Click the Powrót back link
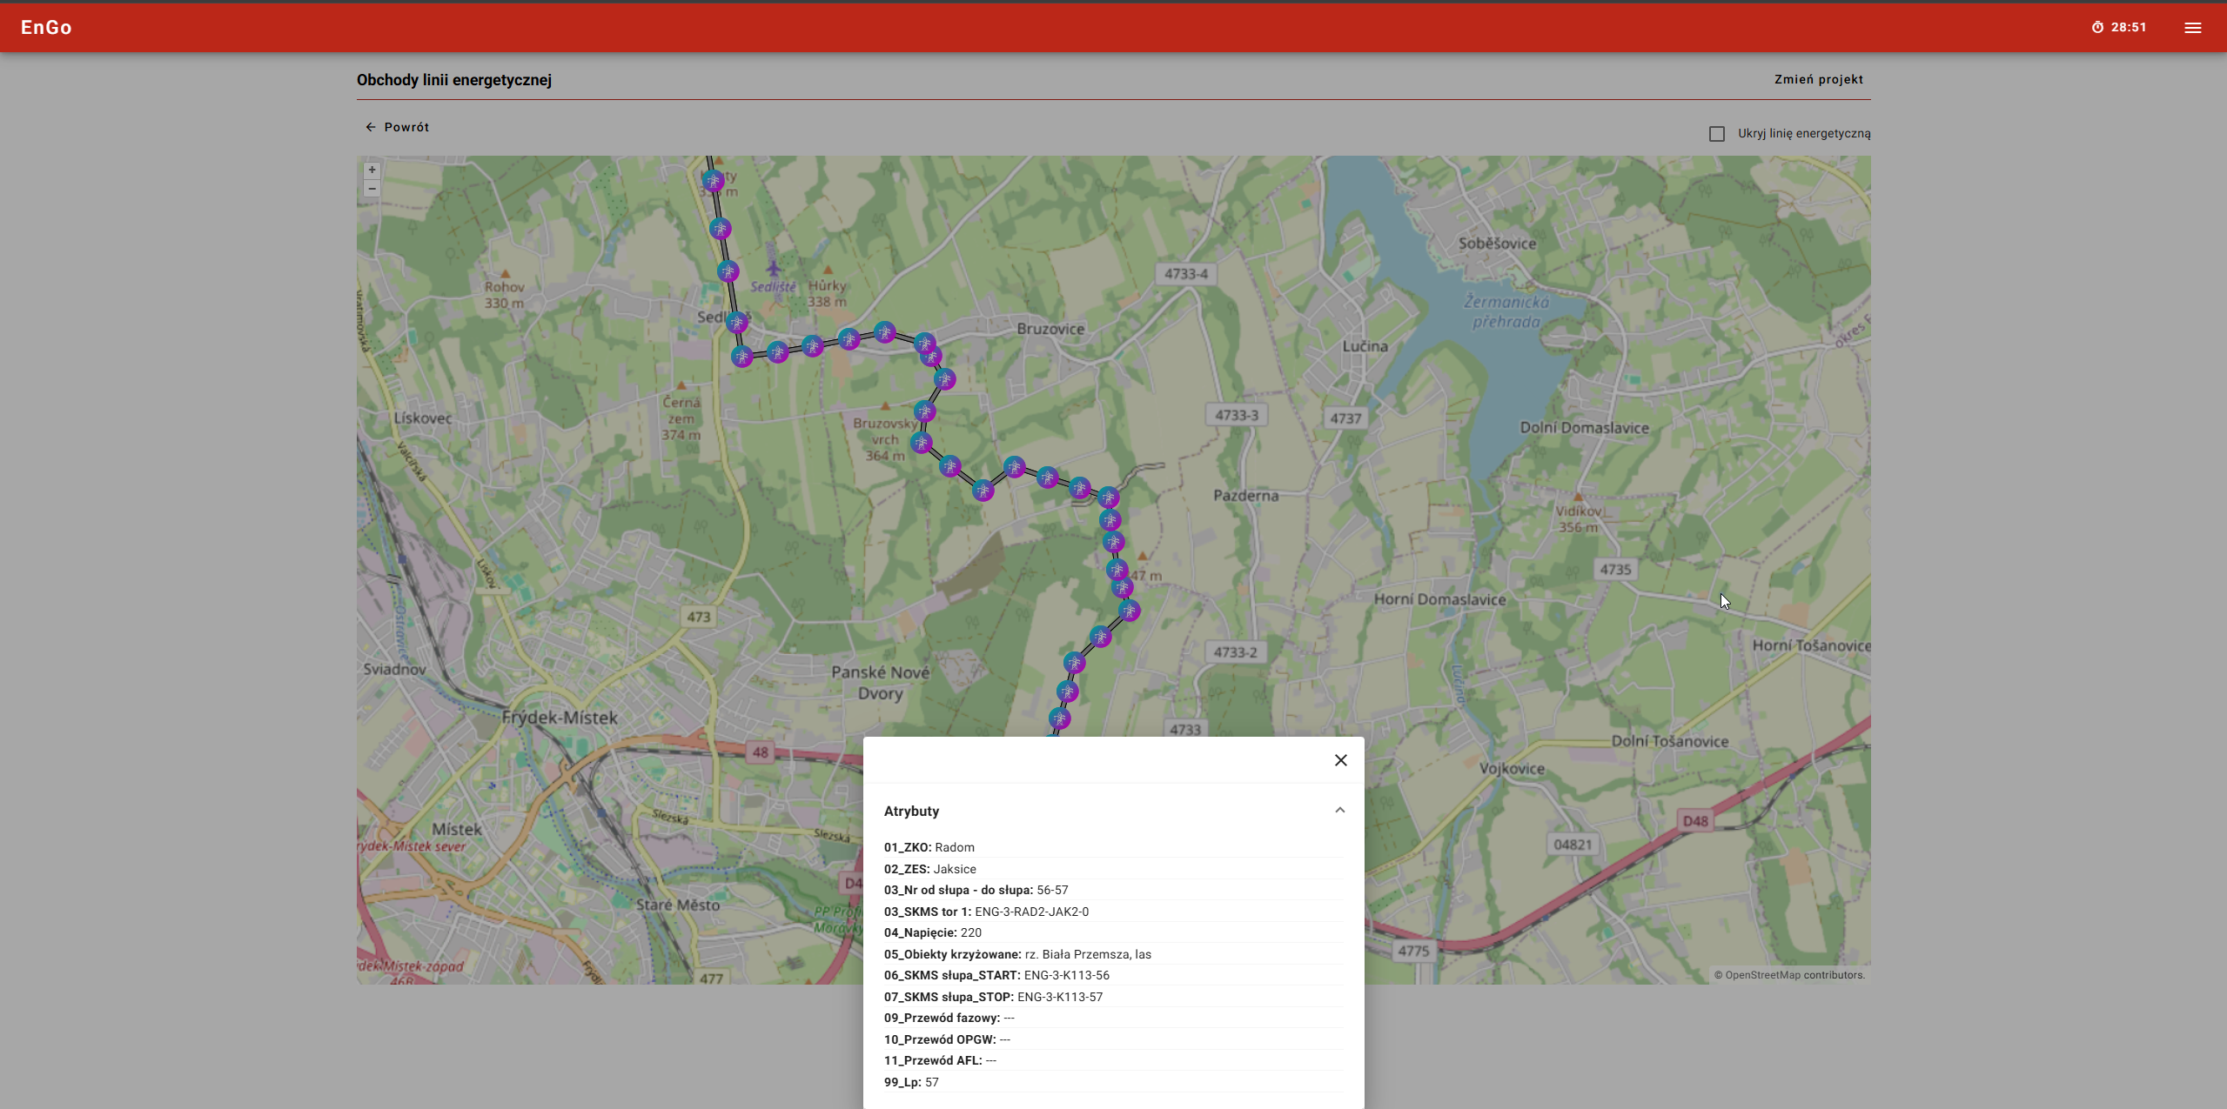This screenshot has width=2227, height=1109. 406,127
